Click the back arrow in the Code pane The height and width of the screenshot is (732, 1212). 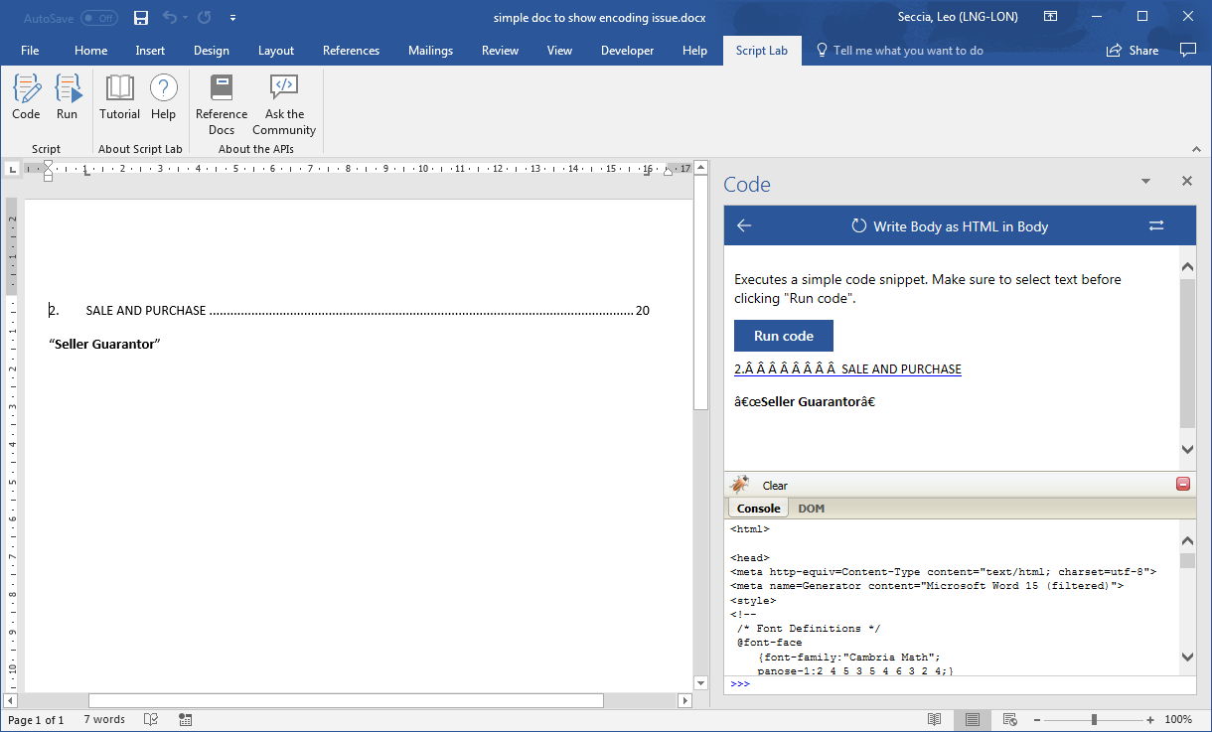click(x=744, y=225)
